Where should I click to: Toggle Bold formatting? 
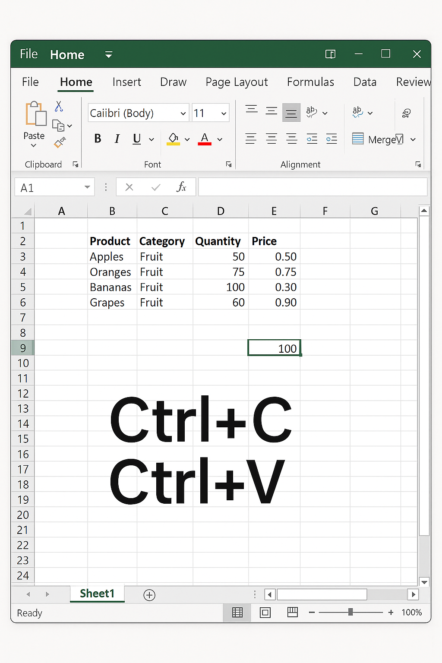(98, 139)
